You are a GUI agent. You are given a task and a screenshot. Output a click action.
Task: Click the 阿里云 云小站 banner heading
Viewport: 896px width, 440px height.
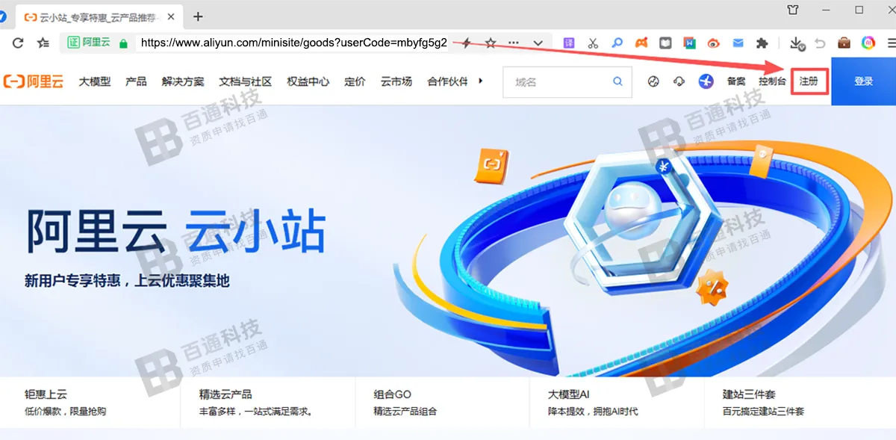(x=175, y=232)
